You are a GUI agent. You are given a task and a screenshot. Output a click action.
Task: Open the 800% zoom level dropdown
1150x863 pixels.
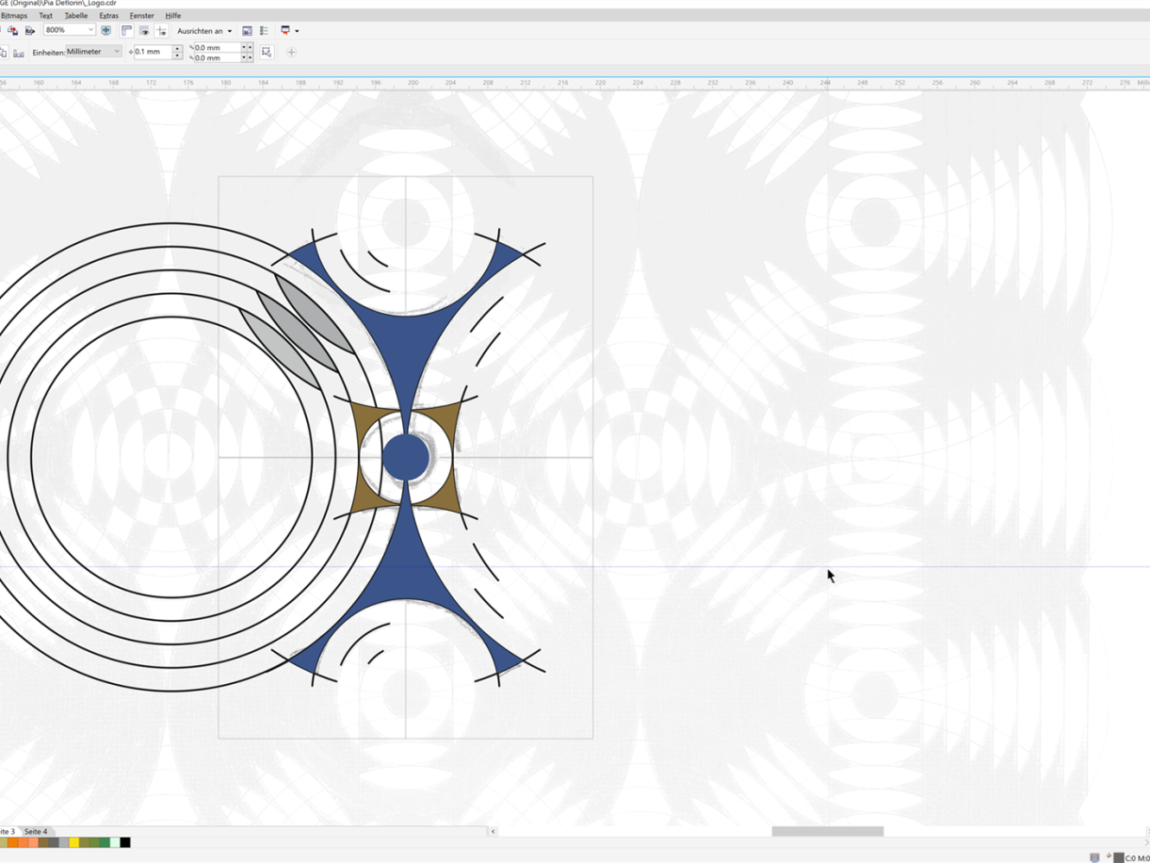(x=90, y=30)
